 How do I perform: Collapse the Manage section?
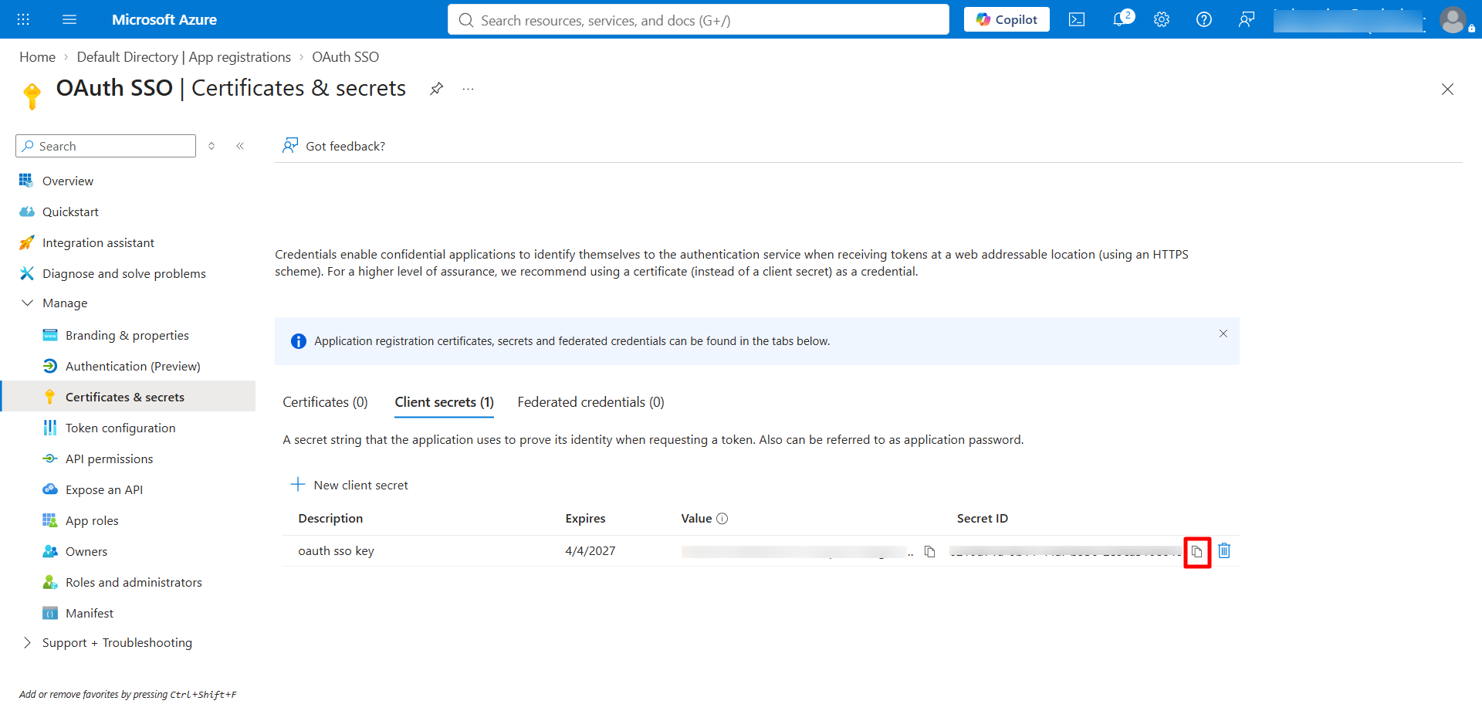click(x=28, y=303)
